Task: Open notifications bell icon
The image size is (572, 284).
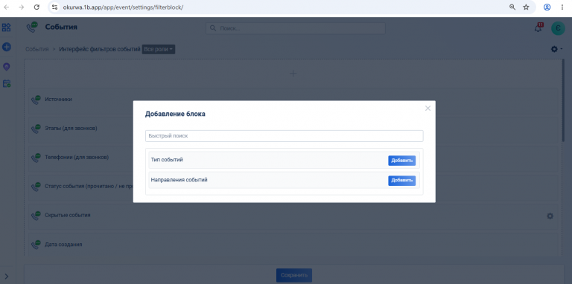Action: [538, 28]
